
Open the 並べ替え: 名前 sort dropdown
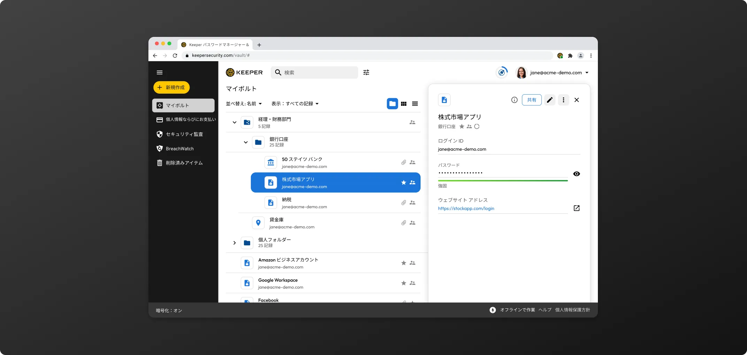click(x=244, y=104)
